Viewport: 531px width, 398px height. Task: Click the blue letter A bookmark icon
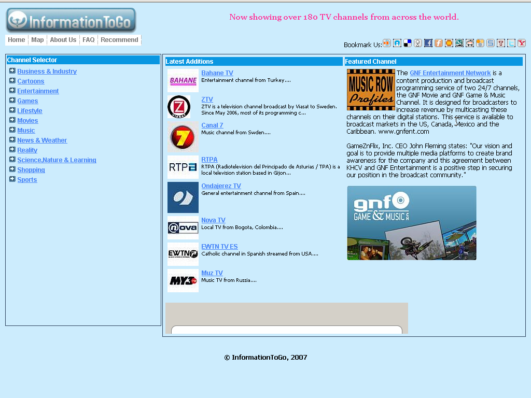pos(397,43)
